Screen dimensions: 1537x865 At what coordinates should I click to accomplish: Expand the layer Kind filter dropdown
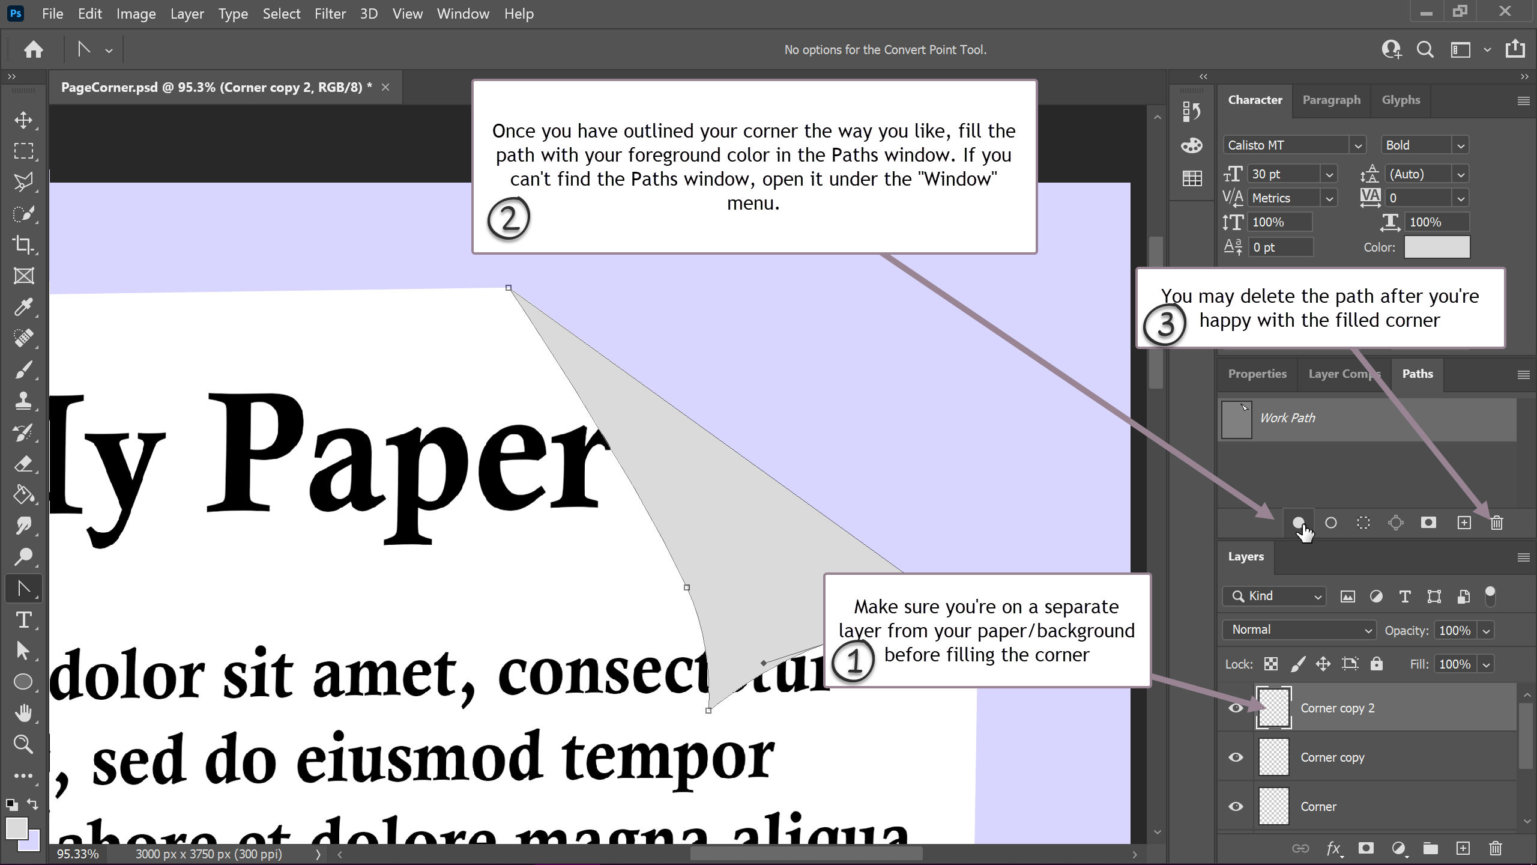[x=1274, y=596]
